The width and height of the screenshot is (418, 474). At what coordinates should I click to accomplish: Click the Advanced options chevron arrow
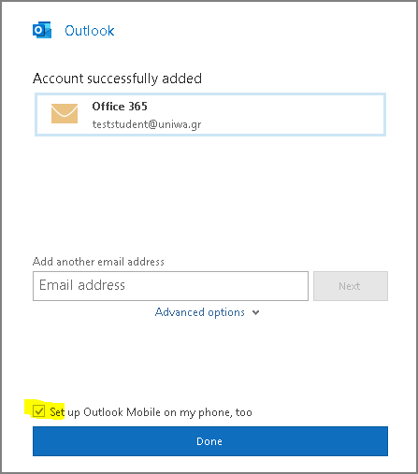pyautogui.click(x=255, y=312)
